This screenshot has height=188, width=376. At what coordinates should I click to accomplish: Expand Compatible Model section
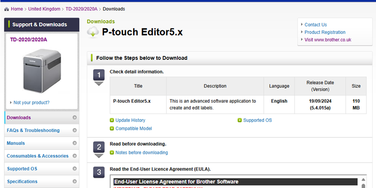click(x=134, y=129)
